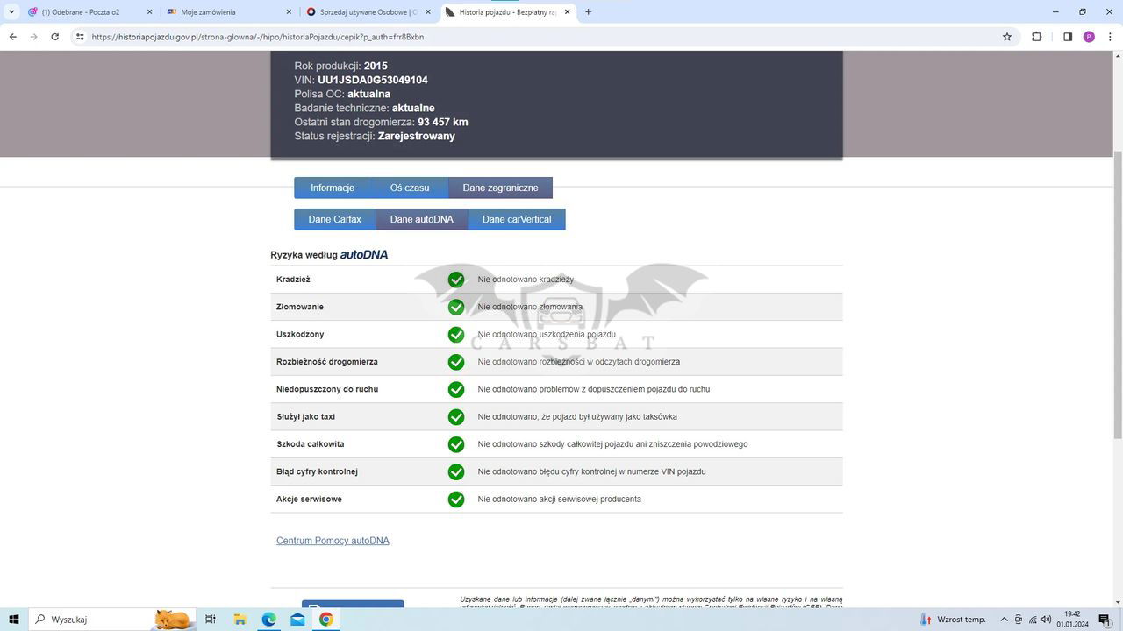
Task: Click the site information icon in address bar
Action: [80, 37]
